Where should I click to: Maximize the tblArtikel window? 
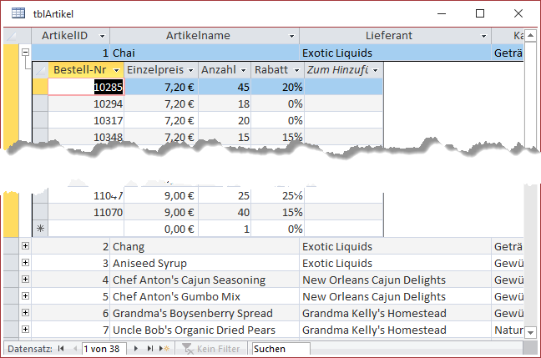480,13
